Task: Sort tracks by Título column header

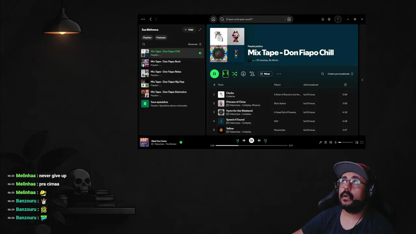Action: pyautogui.click(x=221, y=85)
